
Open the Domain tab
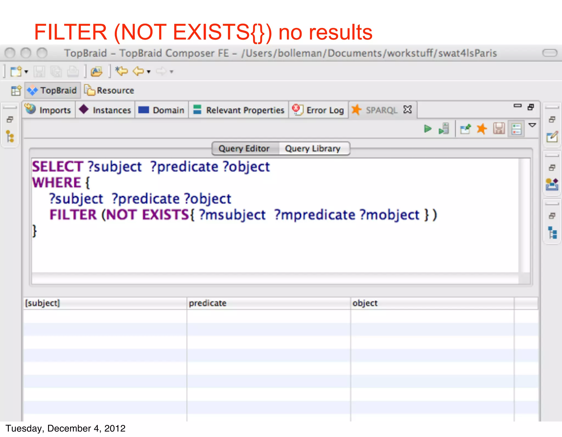click(x=161, y=110)
